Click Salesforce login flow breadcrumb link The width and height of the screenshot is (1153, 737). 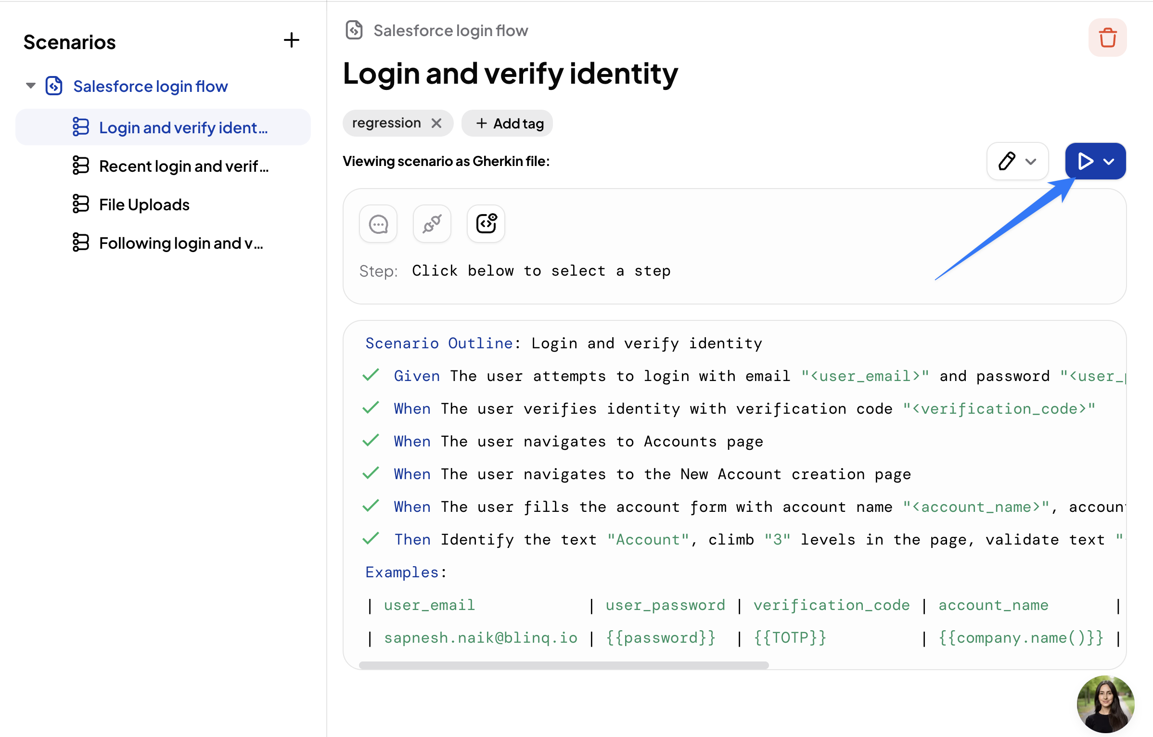(450, 30)
